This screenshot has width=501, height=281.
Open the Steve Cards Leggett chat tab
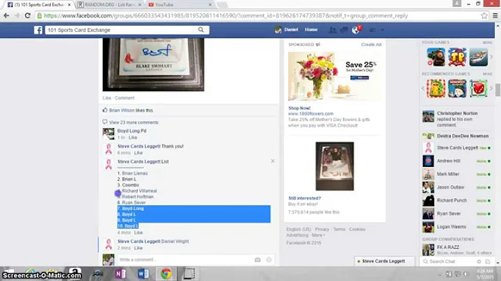pos(384,262)
